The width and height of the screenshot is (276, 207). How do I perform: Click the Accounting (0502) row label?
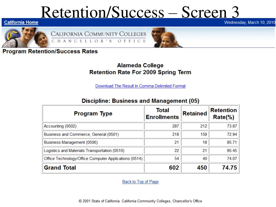(60, 126)
